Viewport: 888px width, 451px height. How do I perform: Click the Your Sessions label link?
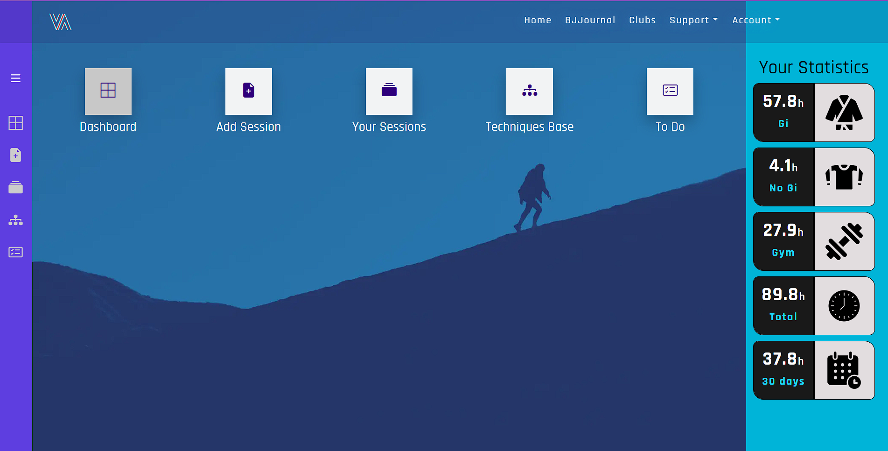pos(389,127)
